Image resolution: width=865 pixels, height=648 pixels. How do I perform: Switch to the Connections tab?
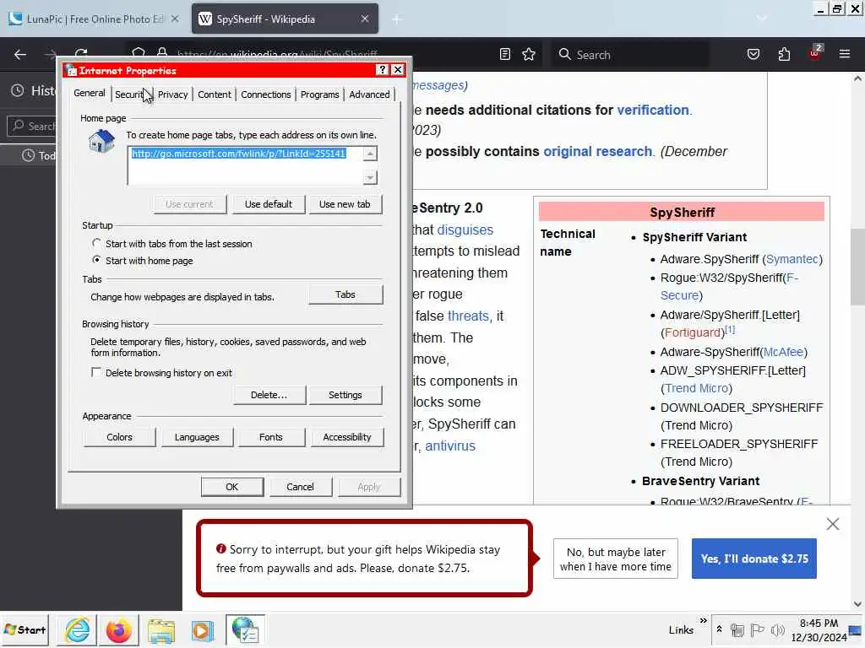266,94
